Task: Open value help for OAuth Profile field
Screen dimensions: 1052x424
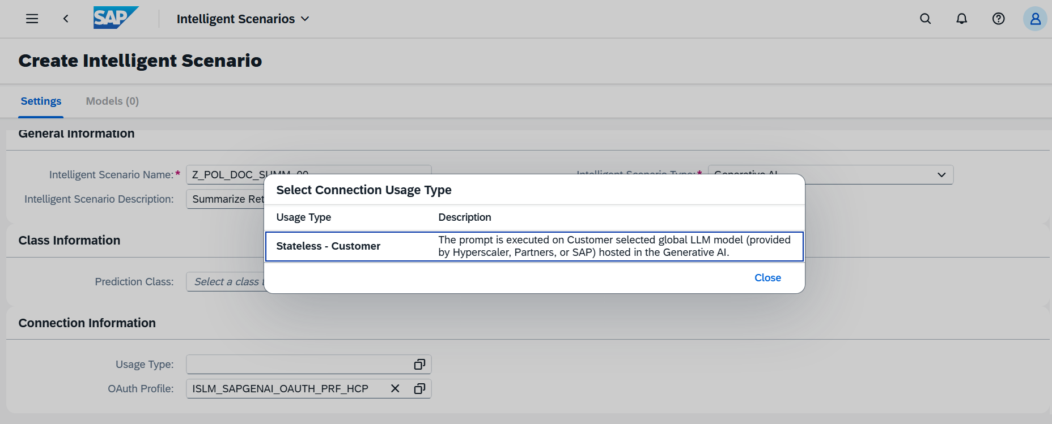Action: pos(419,389)
